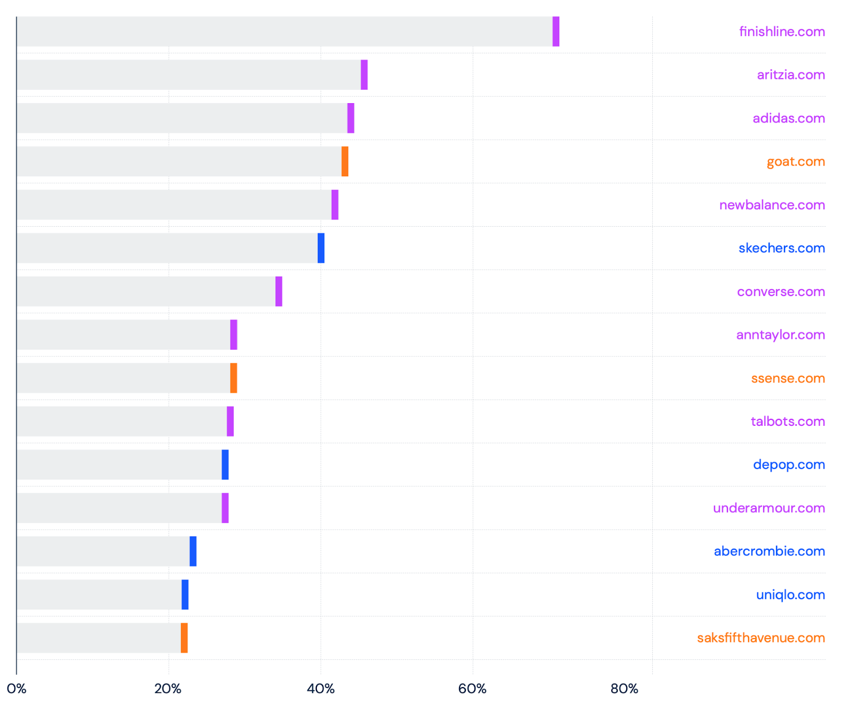Click the purple marker on newbalance.com bar
This screenshot has width=852, height=719.
tap(335, 205)
